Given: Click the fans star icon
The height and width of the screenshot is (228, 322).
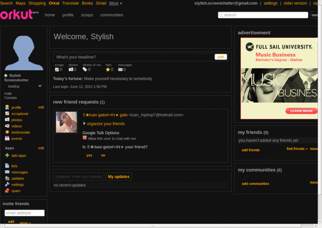Looking at the screenshot, I should 108,70.
